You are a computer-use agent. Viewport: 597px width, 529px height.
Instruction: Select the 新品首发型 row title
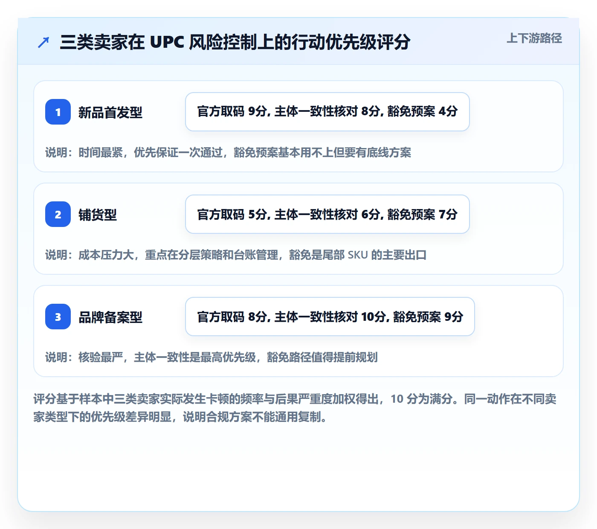pyautogui.click(x=110, y=113)
